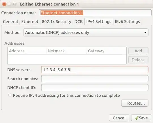
Task: Click the Method dropdown arrow
Action: [x=145, y=33]
